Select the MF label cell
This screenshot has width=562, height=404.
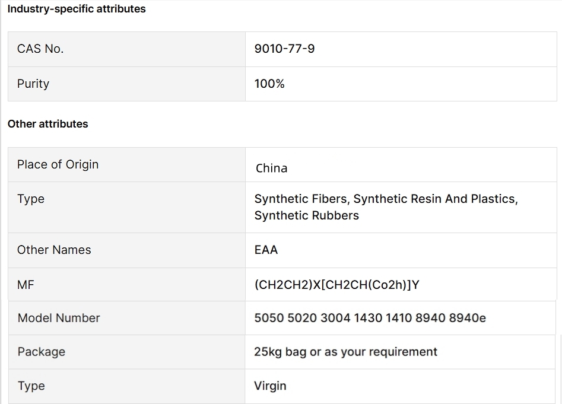[26, 285]
